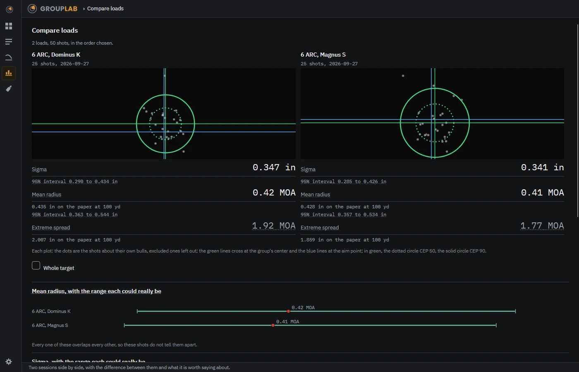Click '2 loads, 50 shots' summary text
Image resolution: width=579 pixels, height=372 pixels.
click(x=72, y=43)
